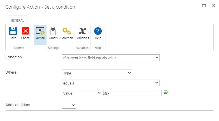Image resolution: width=219 pixels, height=121 pixels.
Task: Expand the Condition dropdown list
Action: (111, 58)
